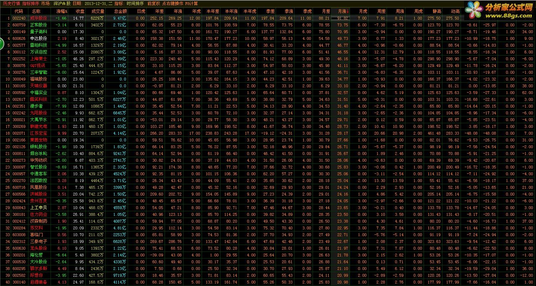Sort by the 年涨 column header

177,11
